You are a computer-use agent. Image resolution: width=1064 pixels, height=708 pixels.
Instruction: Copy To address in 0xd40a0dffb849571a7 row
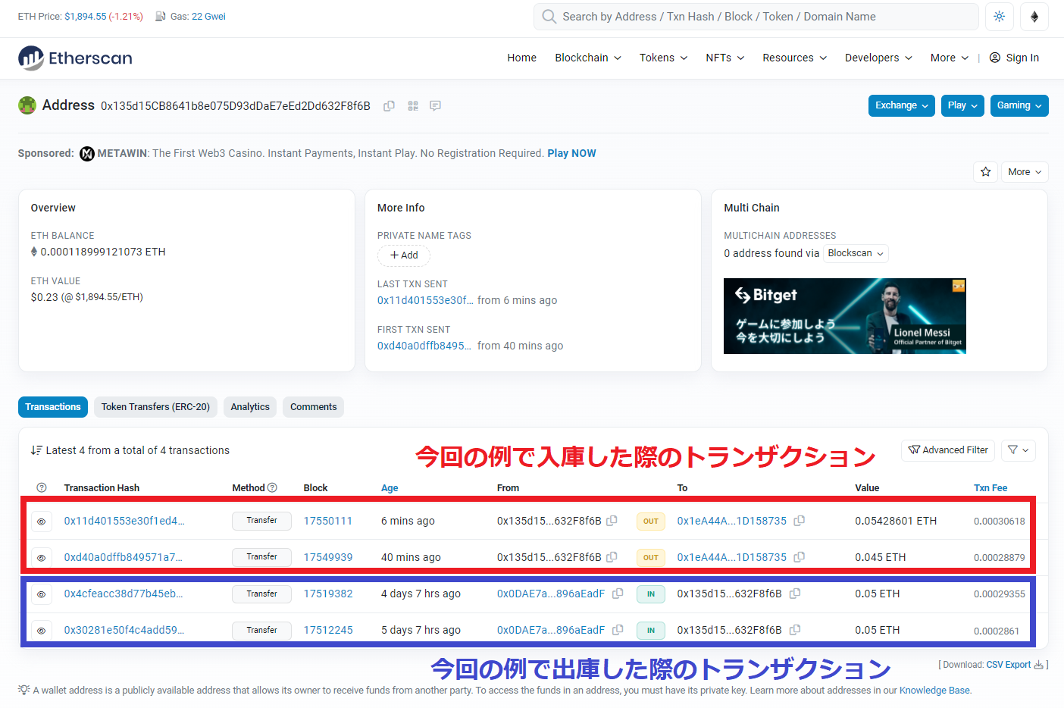coord(799,557)
